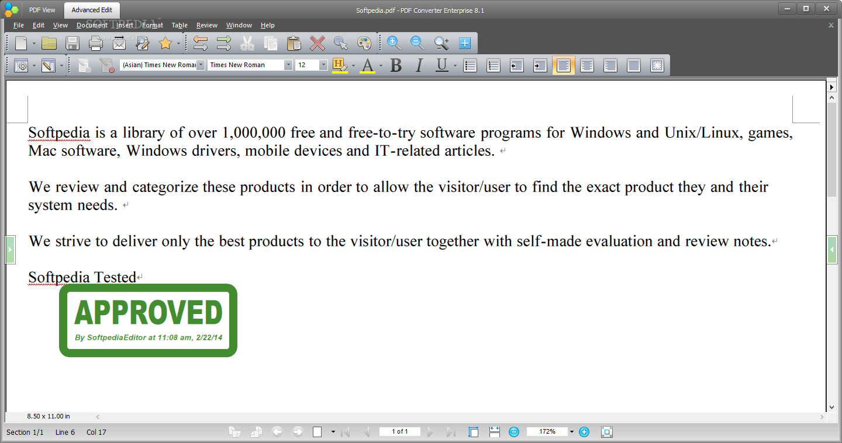
Task: Expand the underline style dropdown arrow
Action: 455,65
